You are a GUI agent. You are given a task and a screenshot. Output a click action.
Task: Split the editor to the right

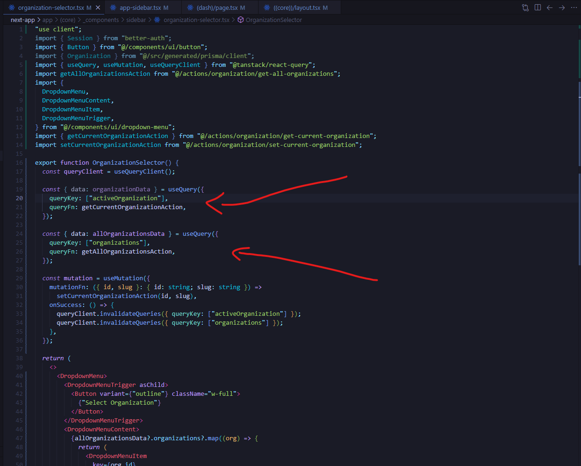tap(538, 7)
